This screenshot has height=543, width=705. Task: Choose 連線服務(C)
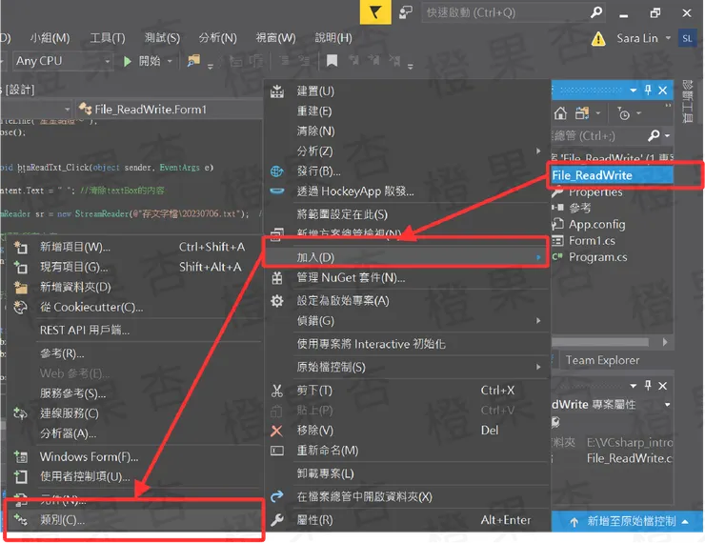(x=134, y=413)
